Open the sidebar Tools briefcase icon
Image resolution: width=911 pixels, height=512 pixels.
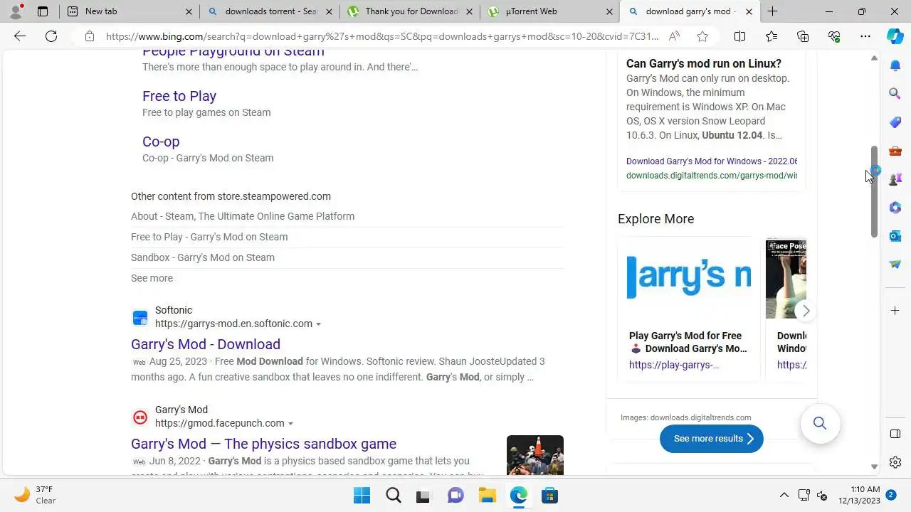click(895, 151)
